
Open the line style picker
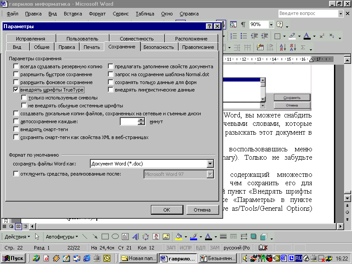coord(223,237)
